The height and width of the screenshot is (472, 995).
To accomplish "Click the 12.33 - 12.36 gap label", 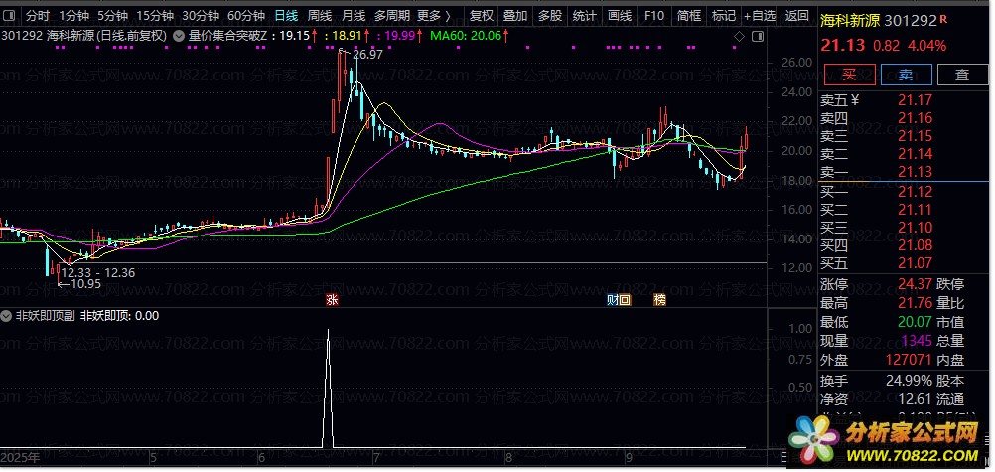I will (97, 273).
